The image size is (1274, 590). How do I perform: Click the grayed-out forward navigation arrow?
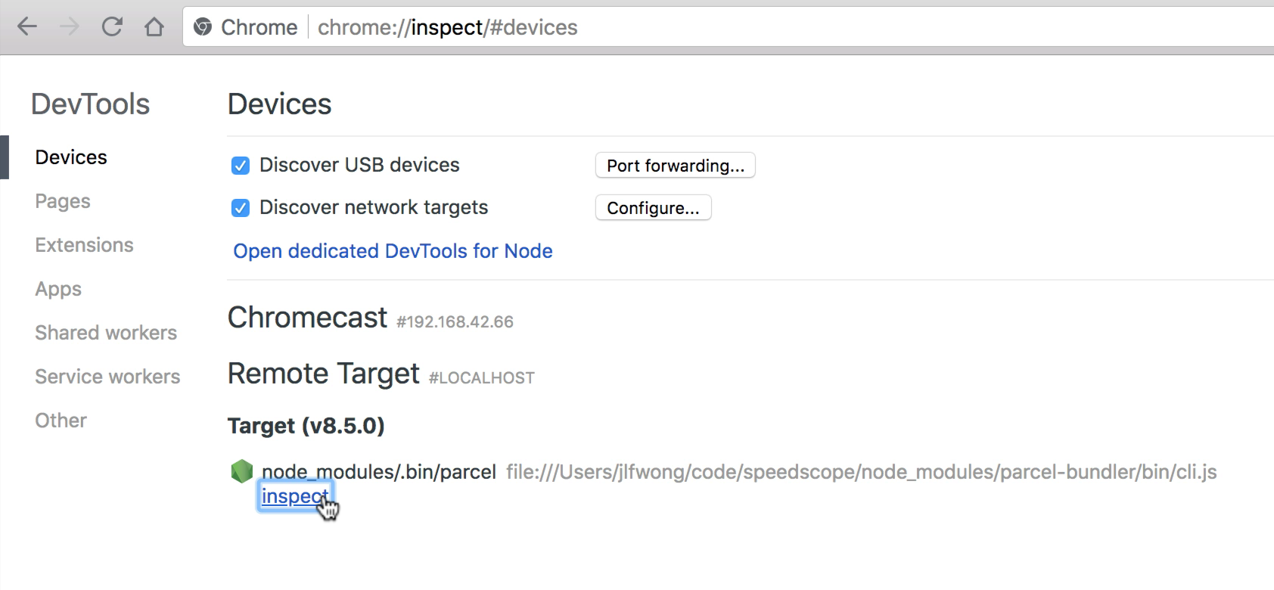[70, 26]
